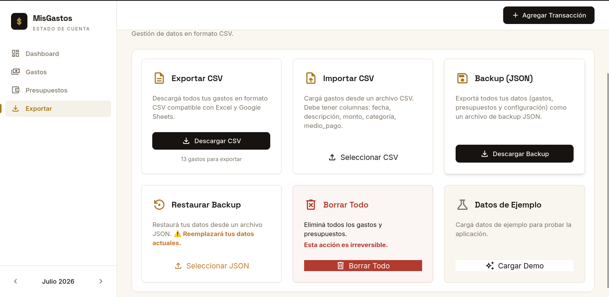This screenshot has height=297, width=609.
Task: Click 'Reemplazará tus datos actuales.' warning text
Action: click(203, 238)
